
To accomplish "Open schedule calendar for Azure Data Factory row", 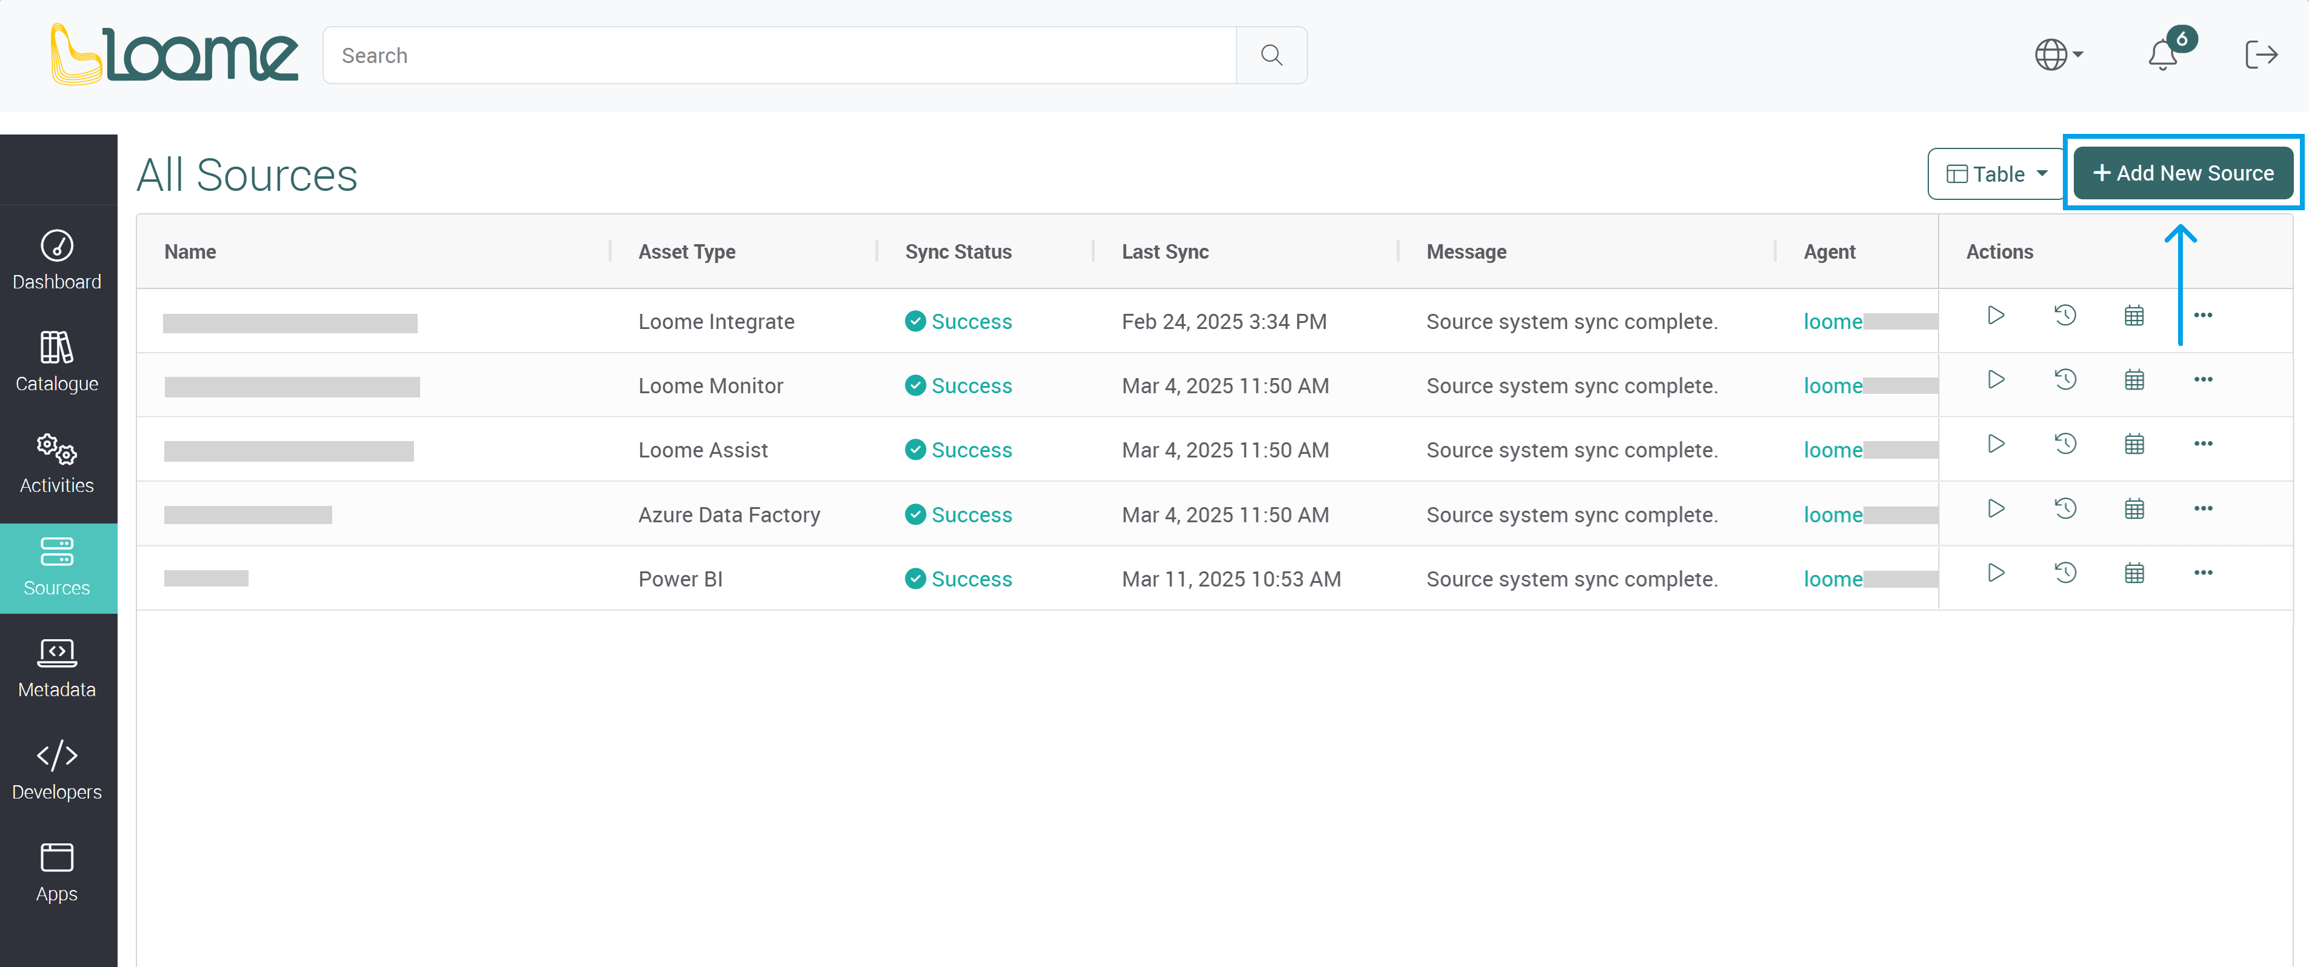I will 2134,509.
